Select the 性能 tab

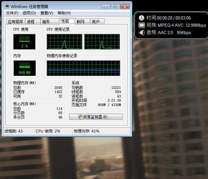click(x=67, y=21)
